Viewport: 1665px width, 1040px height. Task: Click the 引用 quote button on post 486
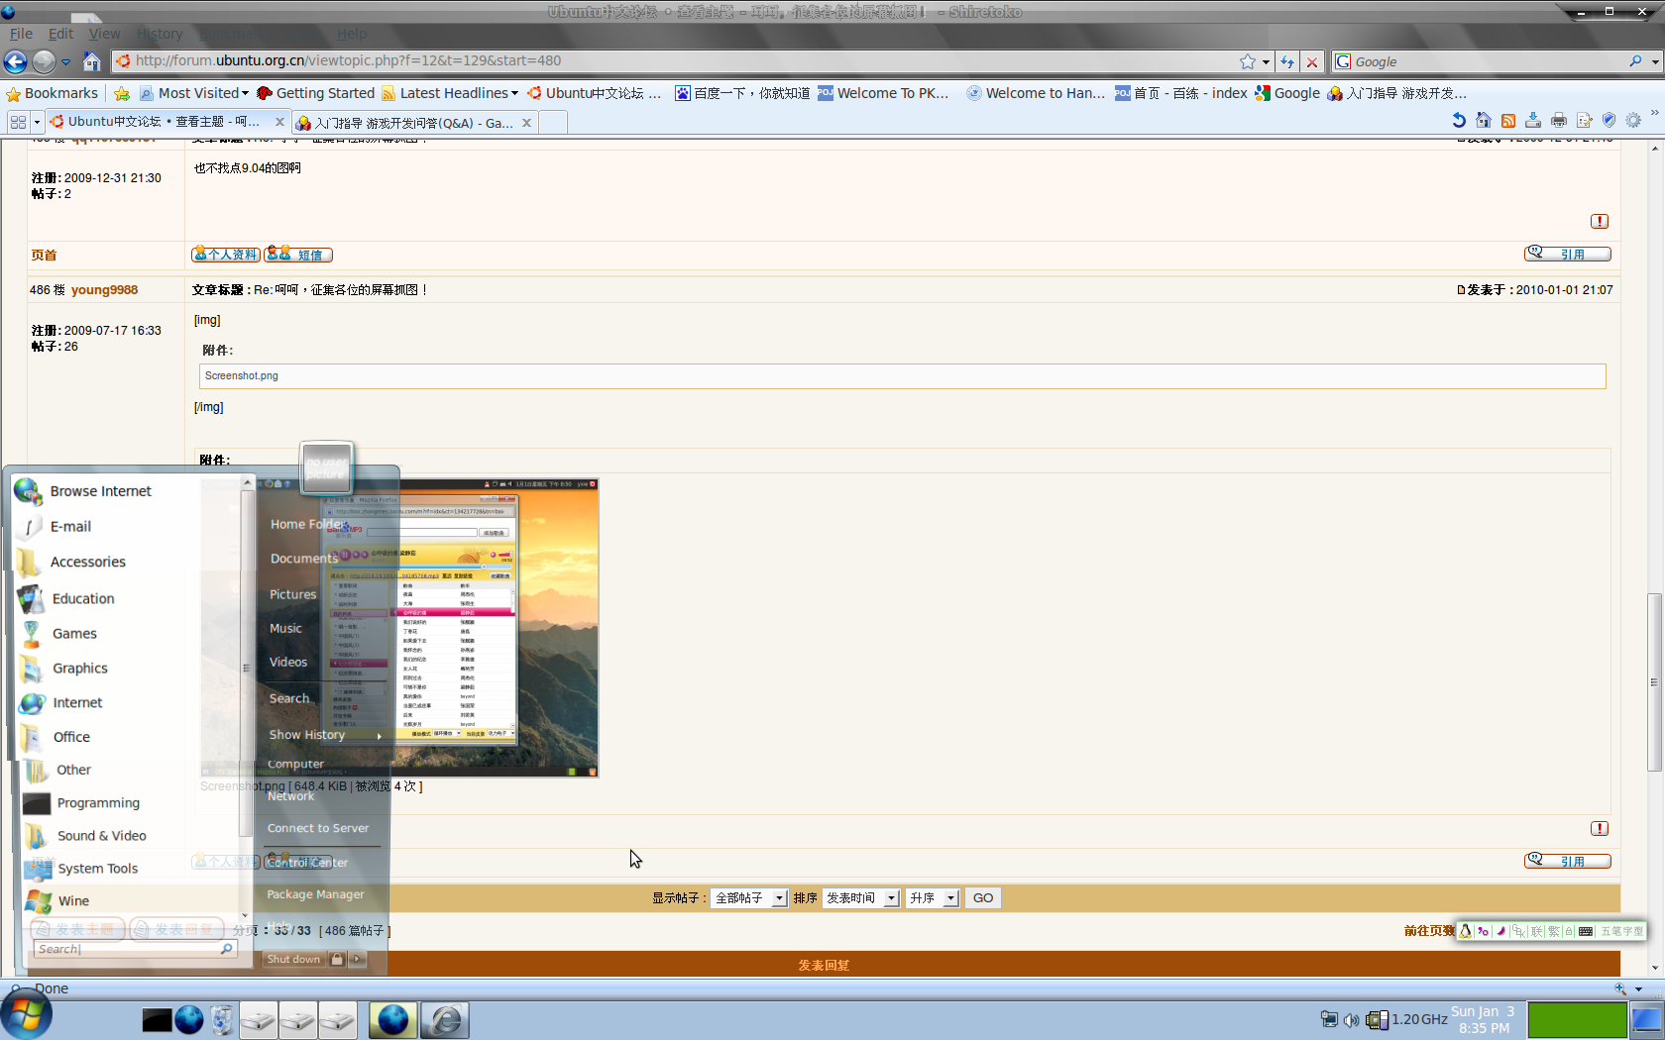pyautogui.click(x=1568, y=861)
